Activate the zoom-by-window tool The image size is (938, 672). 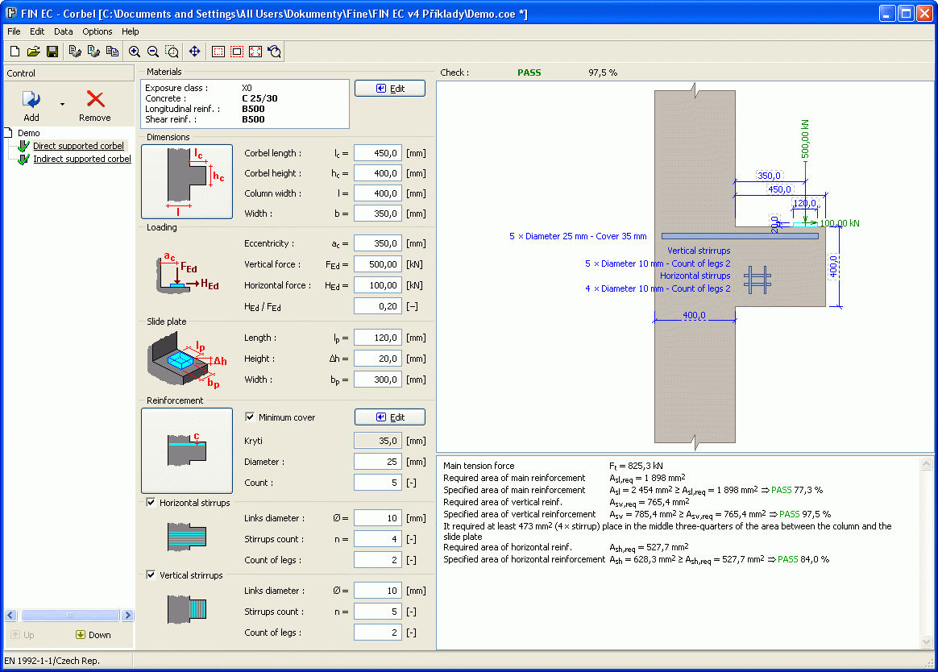(171, 51)
